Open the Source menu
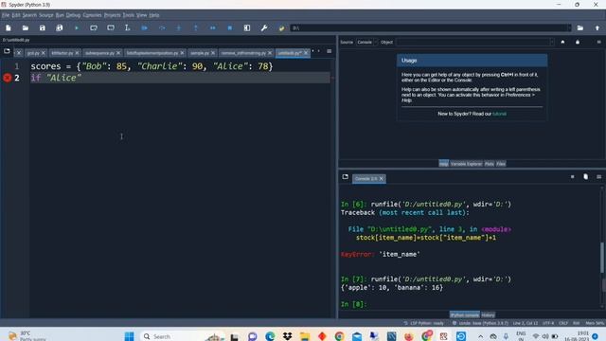Screen dimensions: 606x341 [46, 15]
